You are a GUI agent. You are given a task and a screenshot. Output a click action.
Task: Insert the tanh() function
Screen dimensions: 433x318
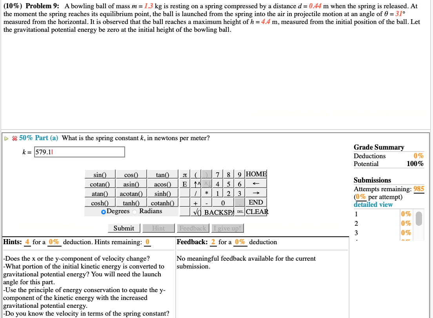(x=131, y=203)
